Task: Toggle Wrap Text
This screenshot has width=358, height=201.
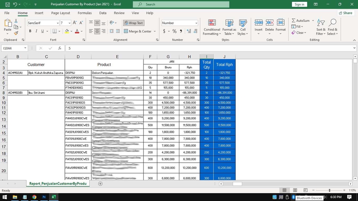Action: pyautogui.click(x=134, y=23)
